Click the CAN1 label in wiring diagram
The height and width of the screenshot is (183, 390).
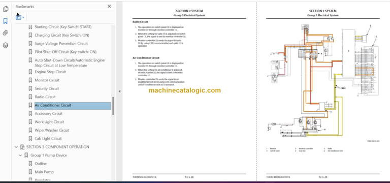point(343,88)
